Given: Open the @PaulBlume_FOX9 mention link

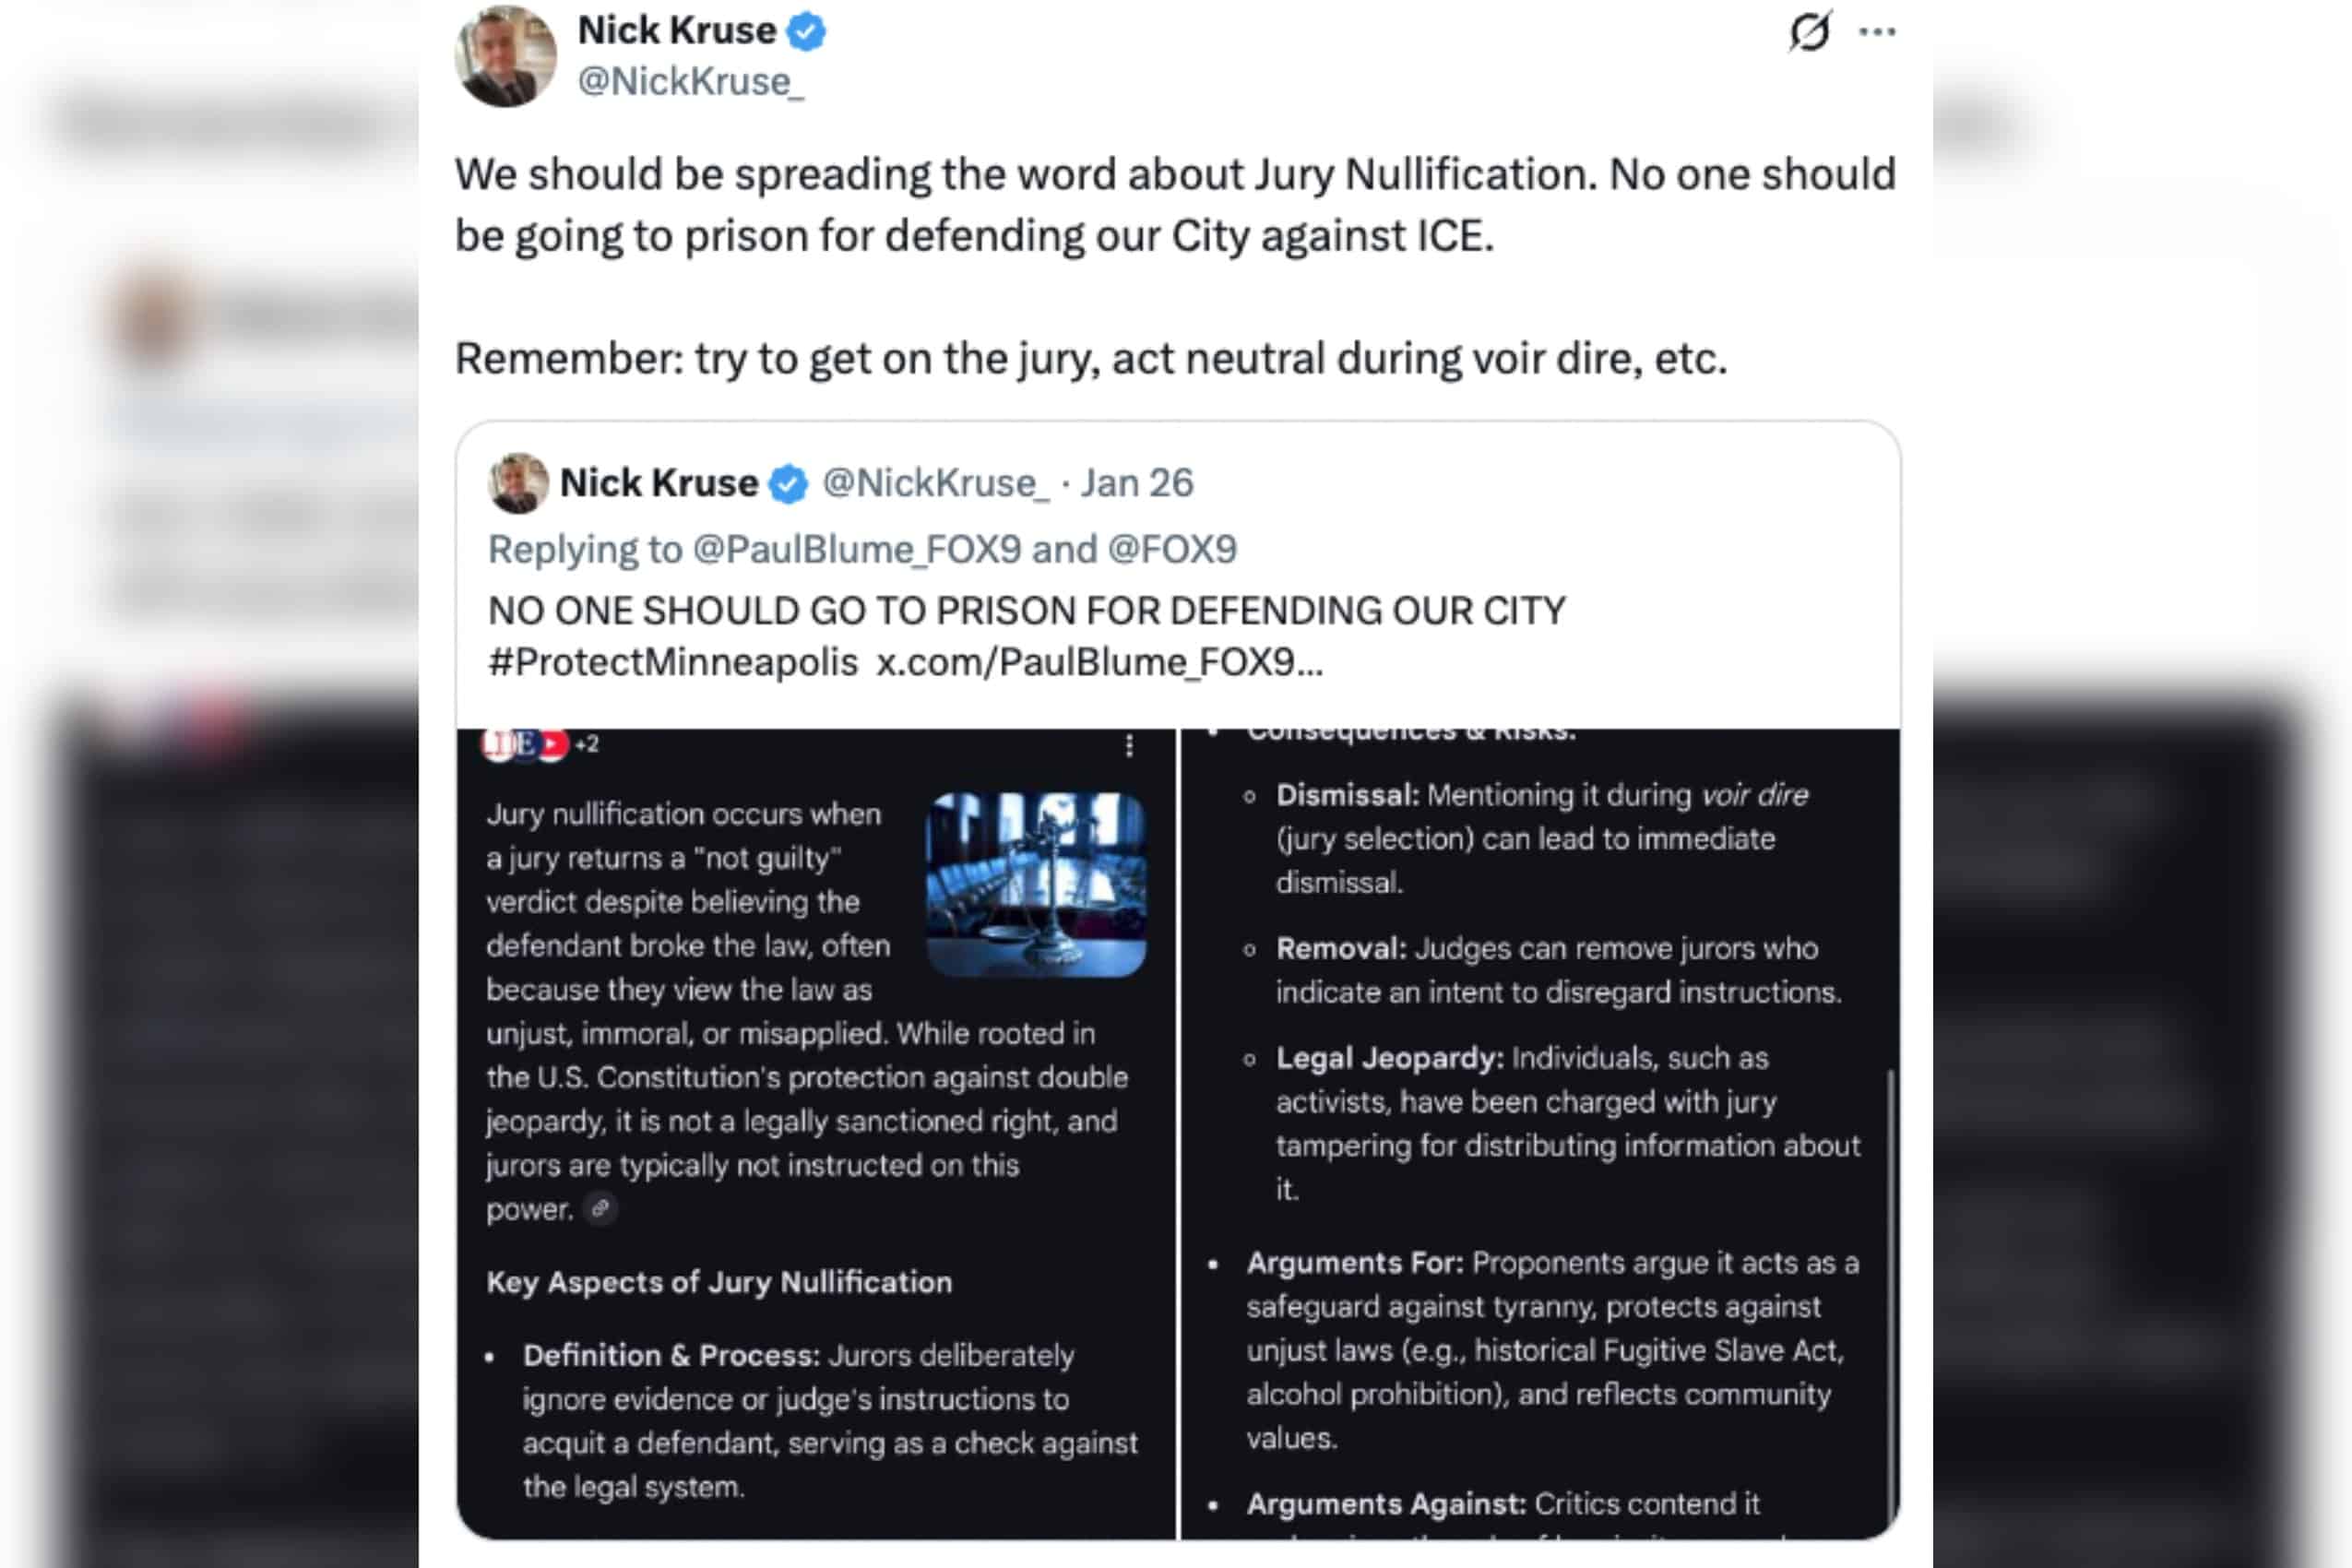Looking at the screenshot, I should pyautogui.click(x=857, y=549).
